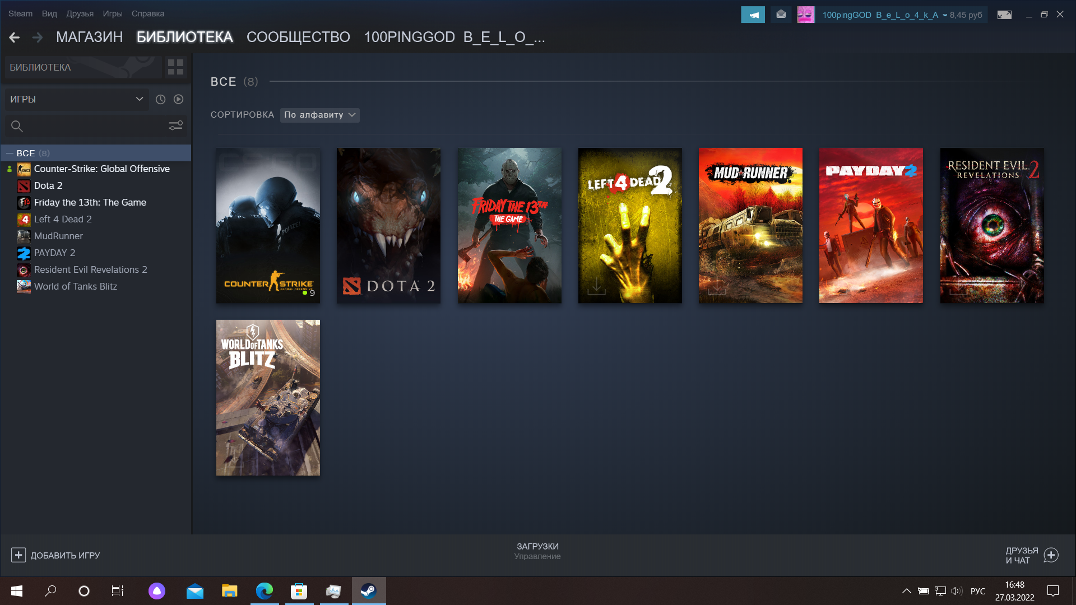Image resolution: width=1076 pixels, height=605 pixels.
Task: Click the search magnifier in library sidebar
Action: 17,127
